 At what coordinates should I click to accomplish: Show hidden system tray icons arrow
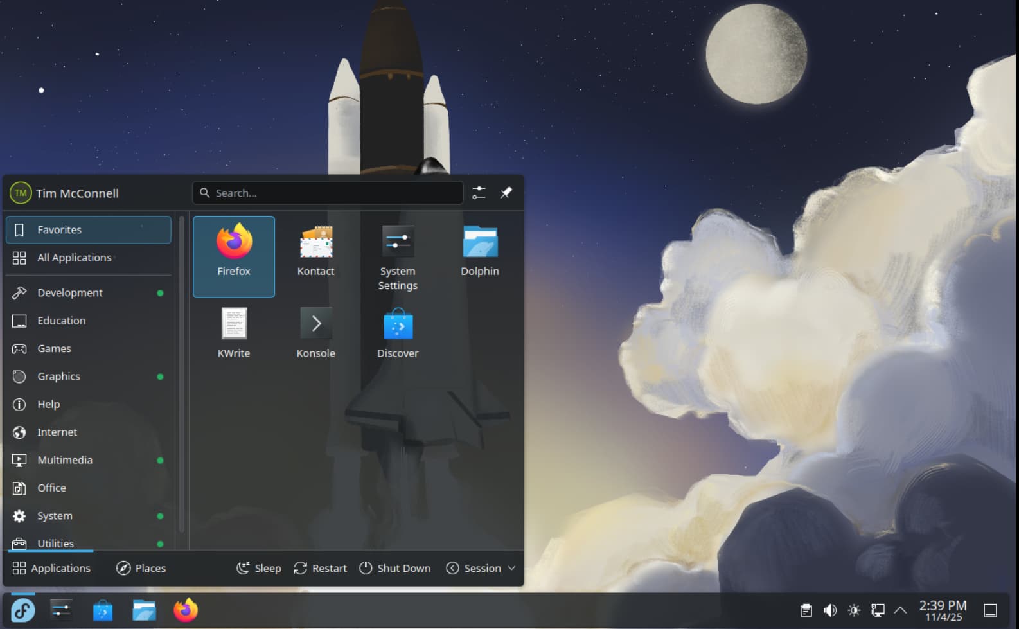tap(901, 610)
